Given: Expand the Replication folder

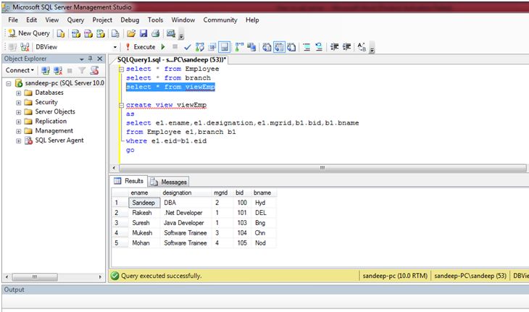Looking at the screenshot, I should point(19,122).
